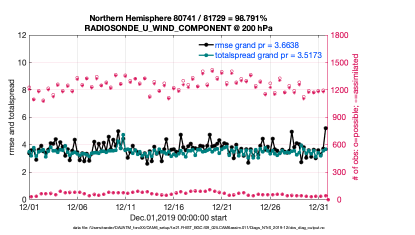Select the last rmse data point near 12/31

pos(325,128)
